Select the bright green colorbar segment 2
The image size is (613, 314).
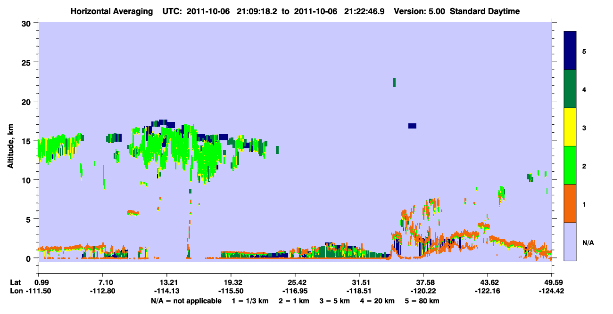tap(570, 165)
